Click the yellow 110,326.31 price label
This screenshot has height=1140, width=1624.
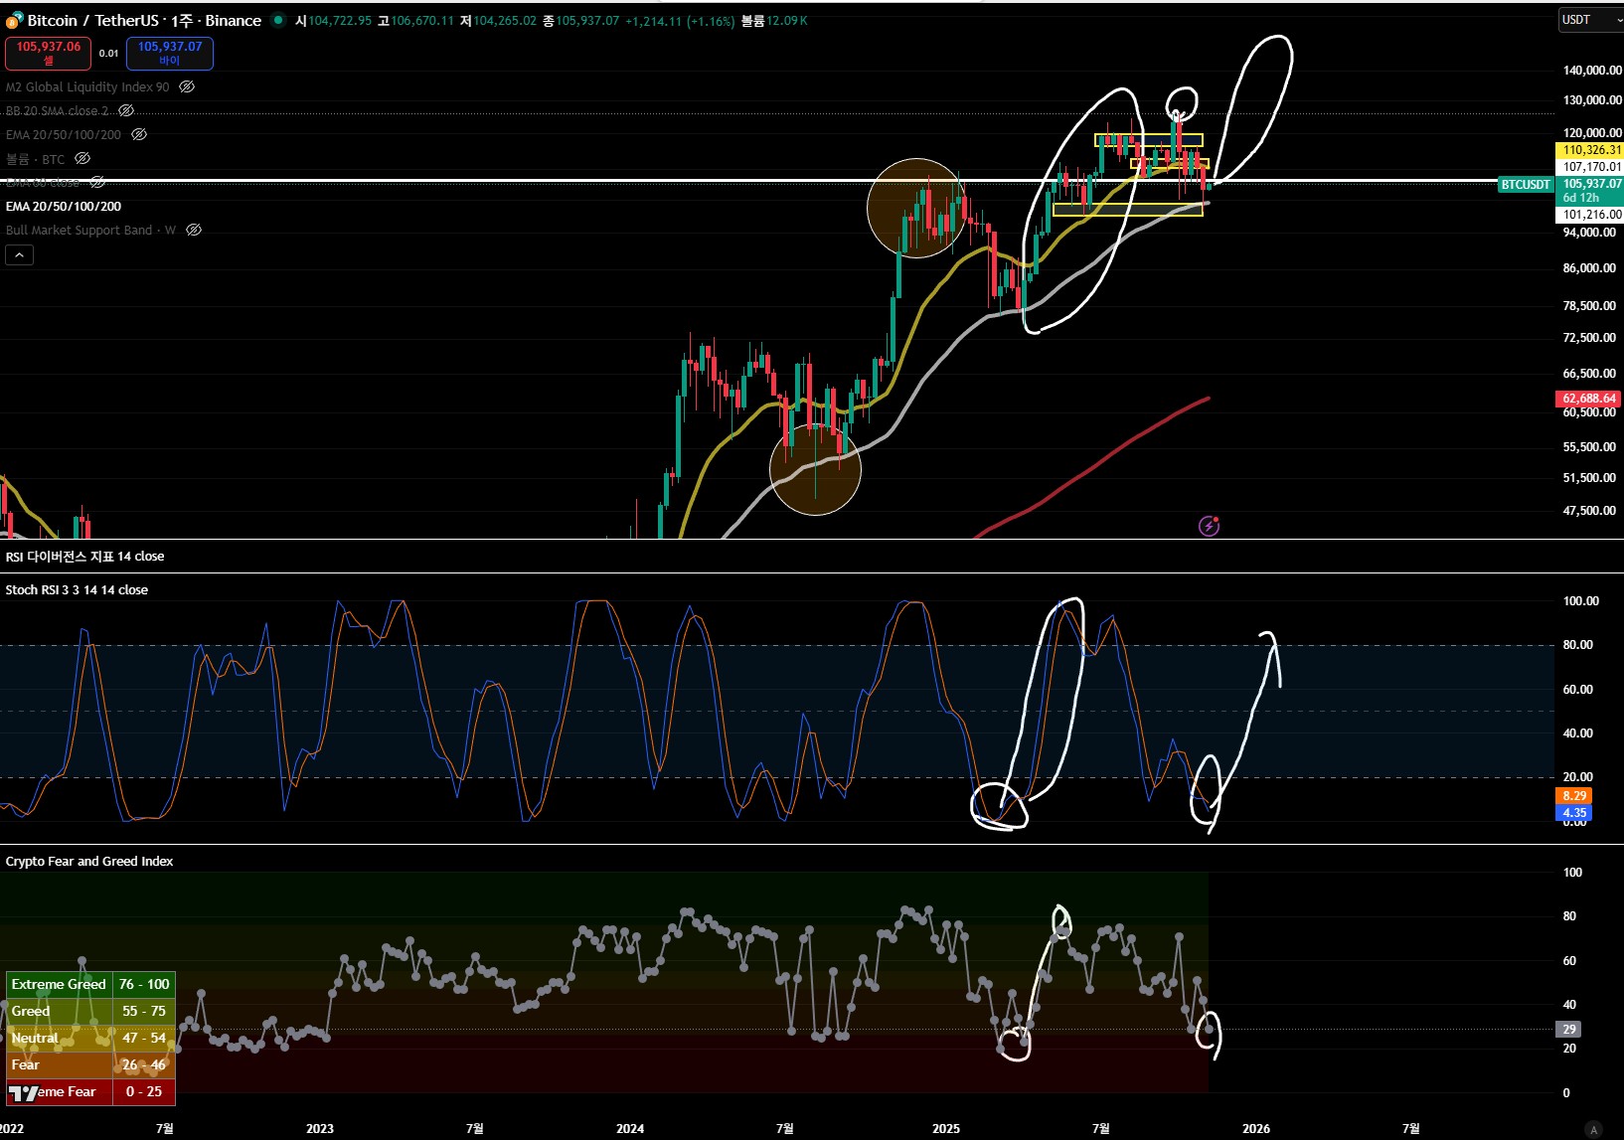(x=1589, y=150)
